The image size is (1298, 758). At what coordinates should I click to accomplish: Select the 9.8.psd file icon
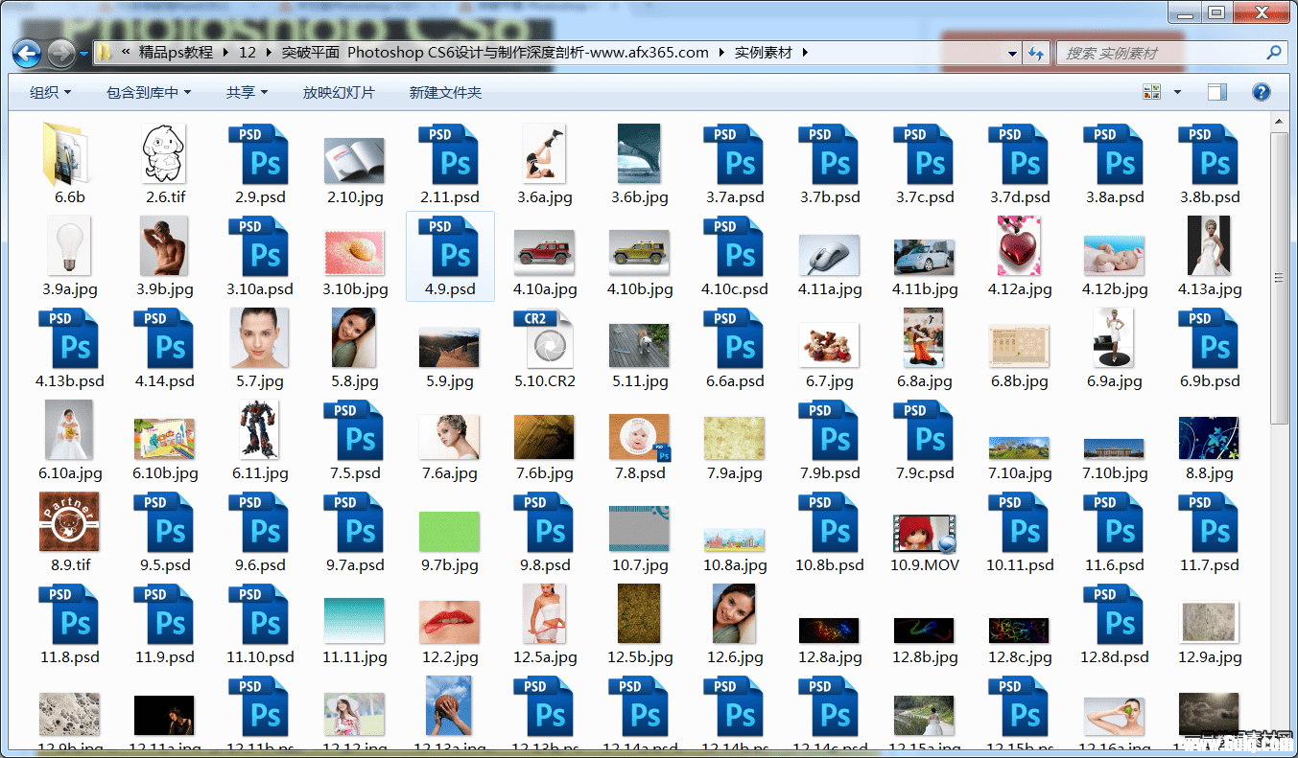[544, 523]
